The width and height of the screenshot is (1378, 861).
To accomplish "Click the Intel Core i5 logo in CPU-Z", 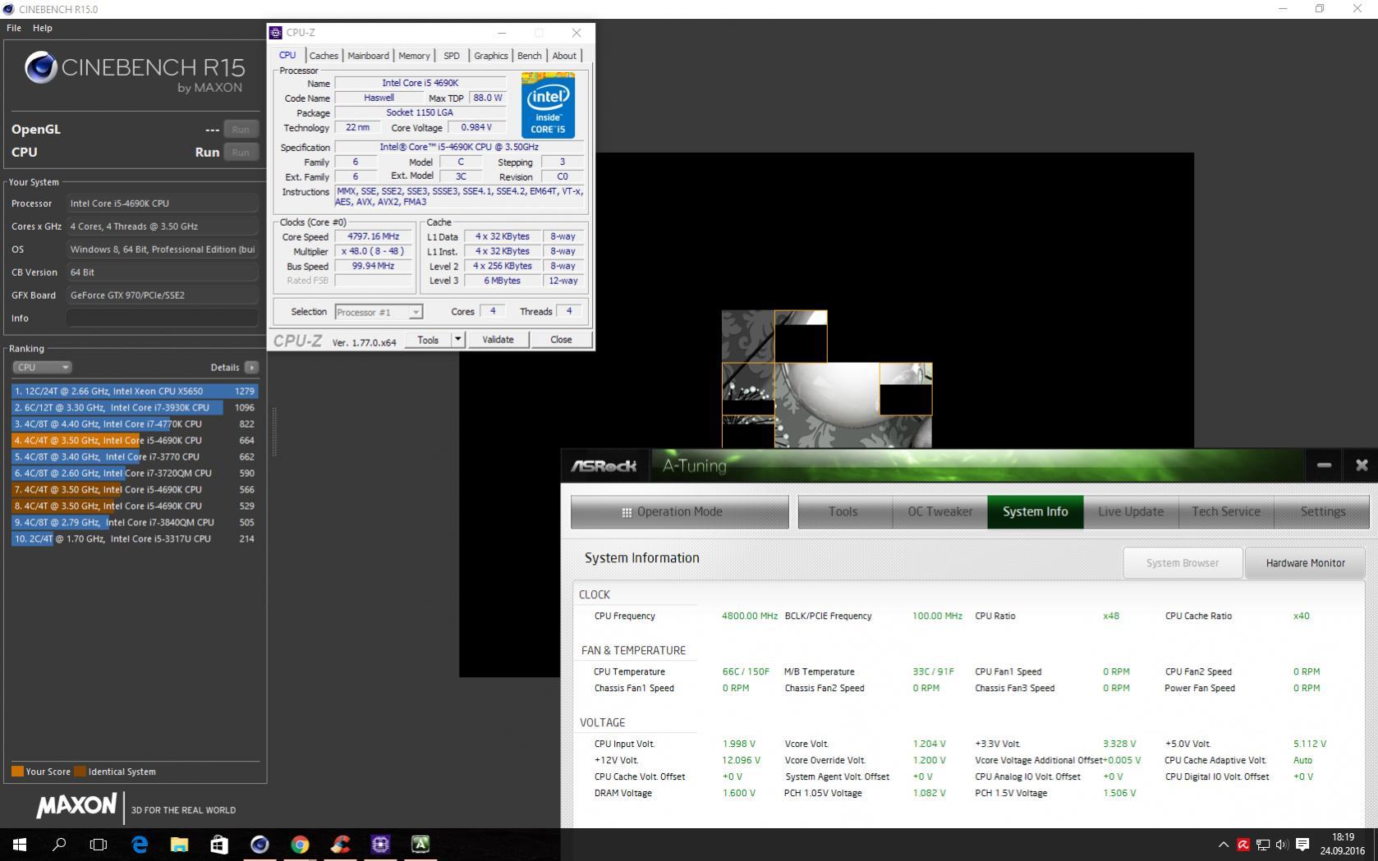I will coord(548,105).
